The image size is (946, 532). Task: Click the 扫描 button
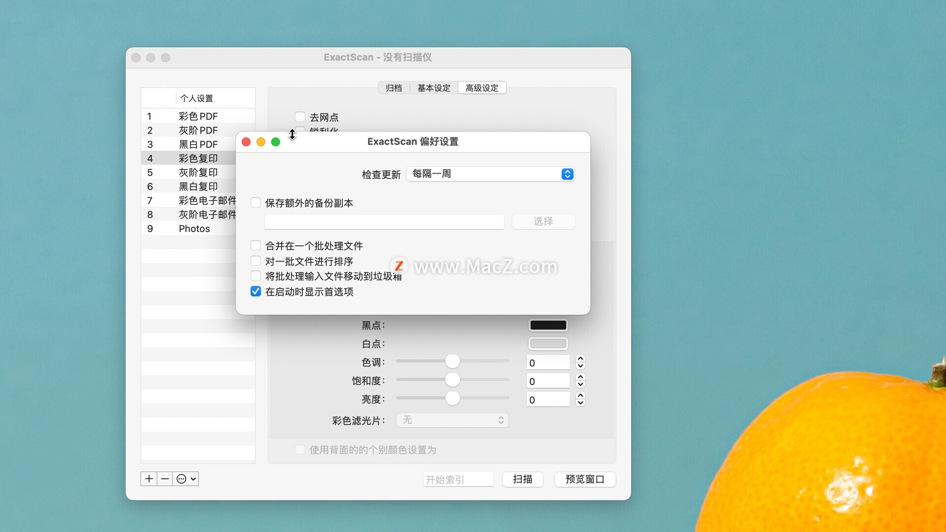click(x=523, y=479)
